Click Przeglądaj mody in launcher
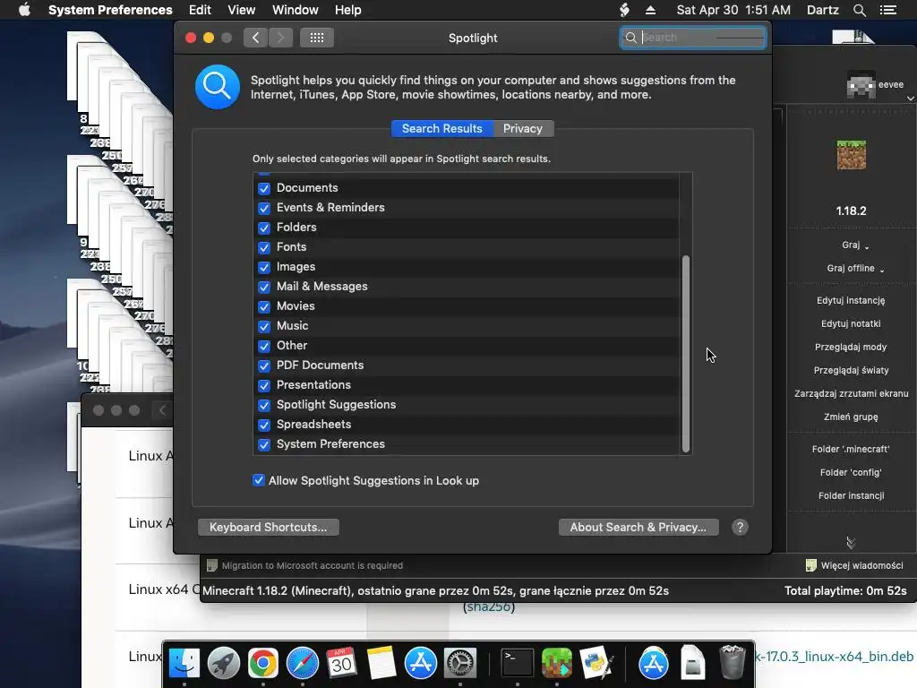917x688 pixels. 851,347
